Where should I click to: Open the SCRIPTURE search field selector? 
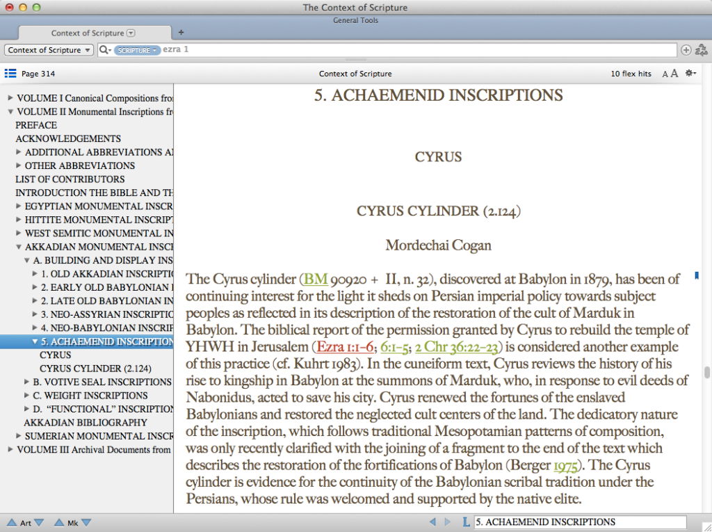[x=137, y=50]
